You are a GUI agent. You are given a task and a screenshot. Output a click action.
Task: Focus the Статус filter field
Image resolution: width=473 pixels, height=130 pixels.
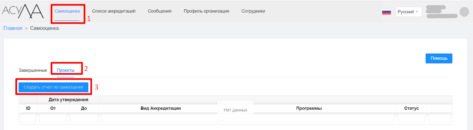click(412, 119)
